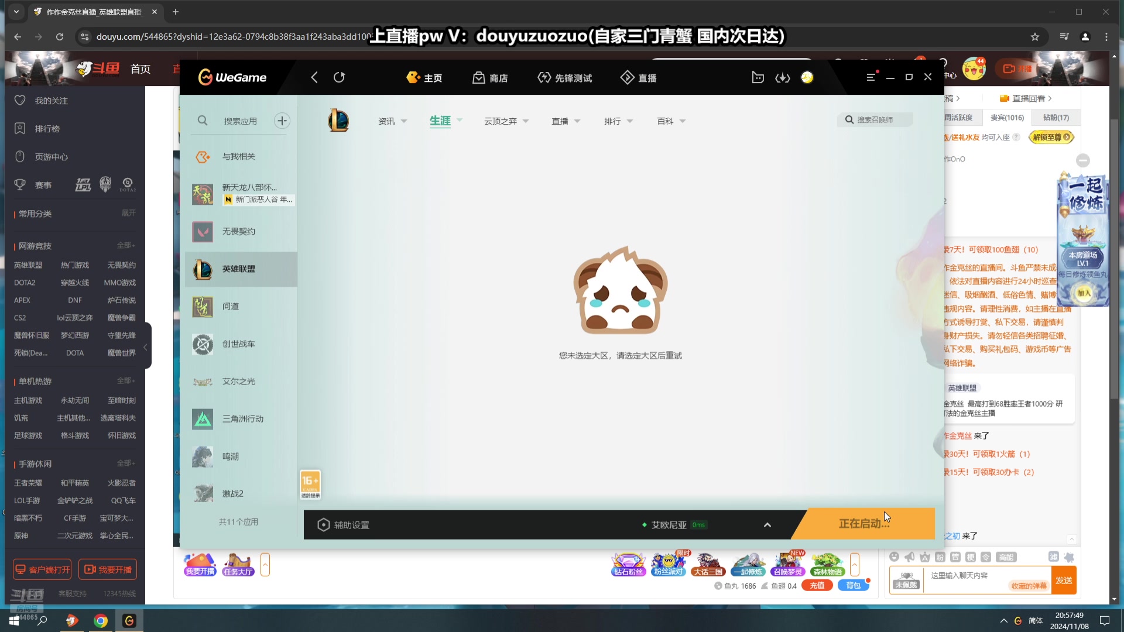This screenshot has width=1124, height=632.
Task: Click 客户端打开 button
Action: [42, 569]
